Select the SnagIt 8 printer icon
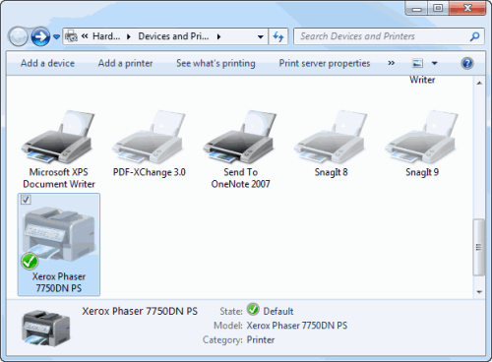Screen dimensions: 492x362 pos(331,137)
